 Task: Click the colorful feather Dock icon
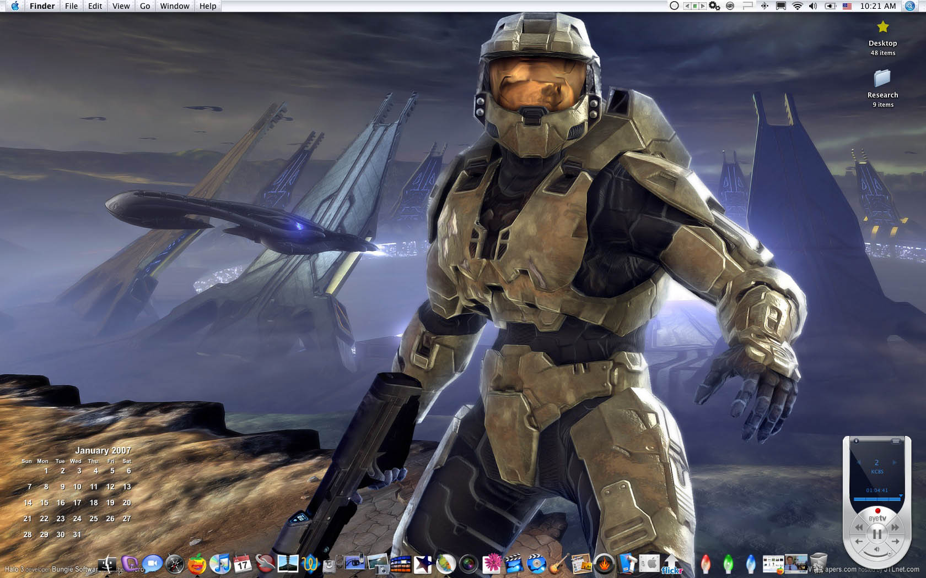click(x=446, y=564)
